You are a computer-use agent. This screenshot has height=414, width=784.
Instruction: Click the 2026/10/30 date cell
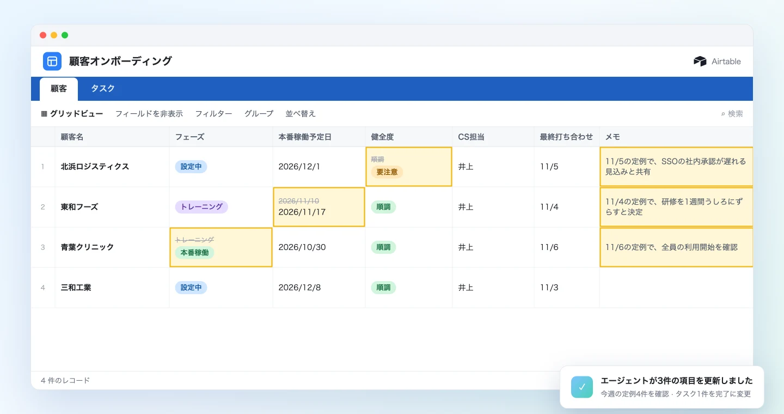pyautogui.click(x=319, y=247)
